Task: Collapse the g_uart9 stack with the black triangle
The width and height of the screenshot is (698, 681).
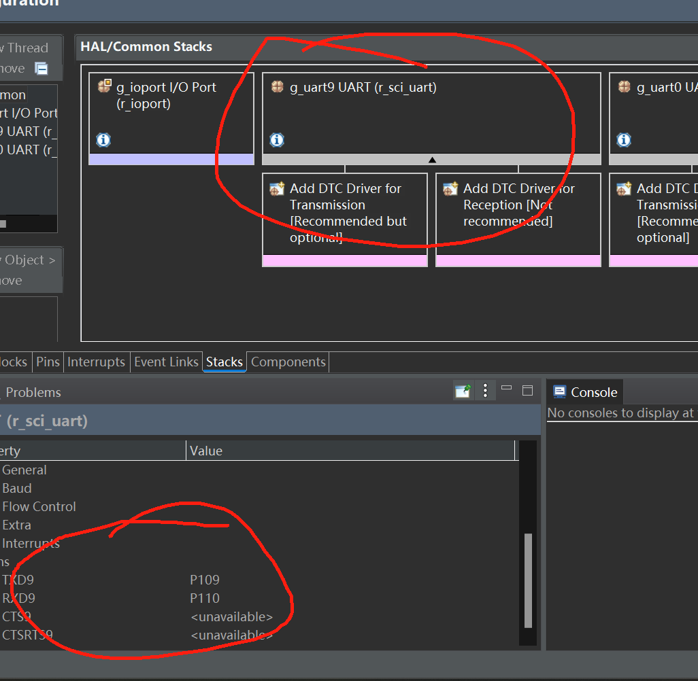Action: [432, 160]
